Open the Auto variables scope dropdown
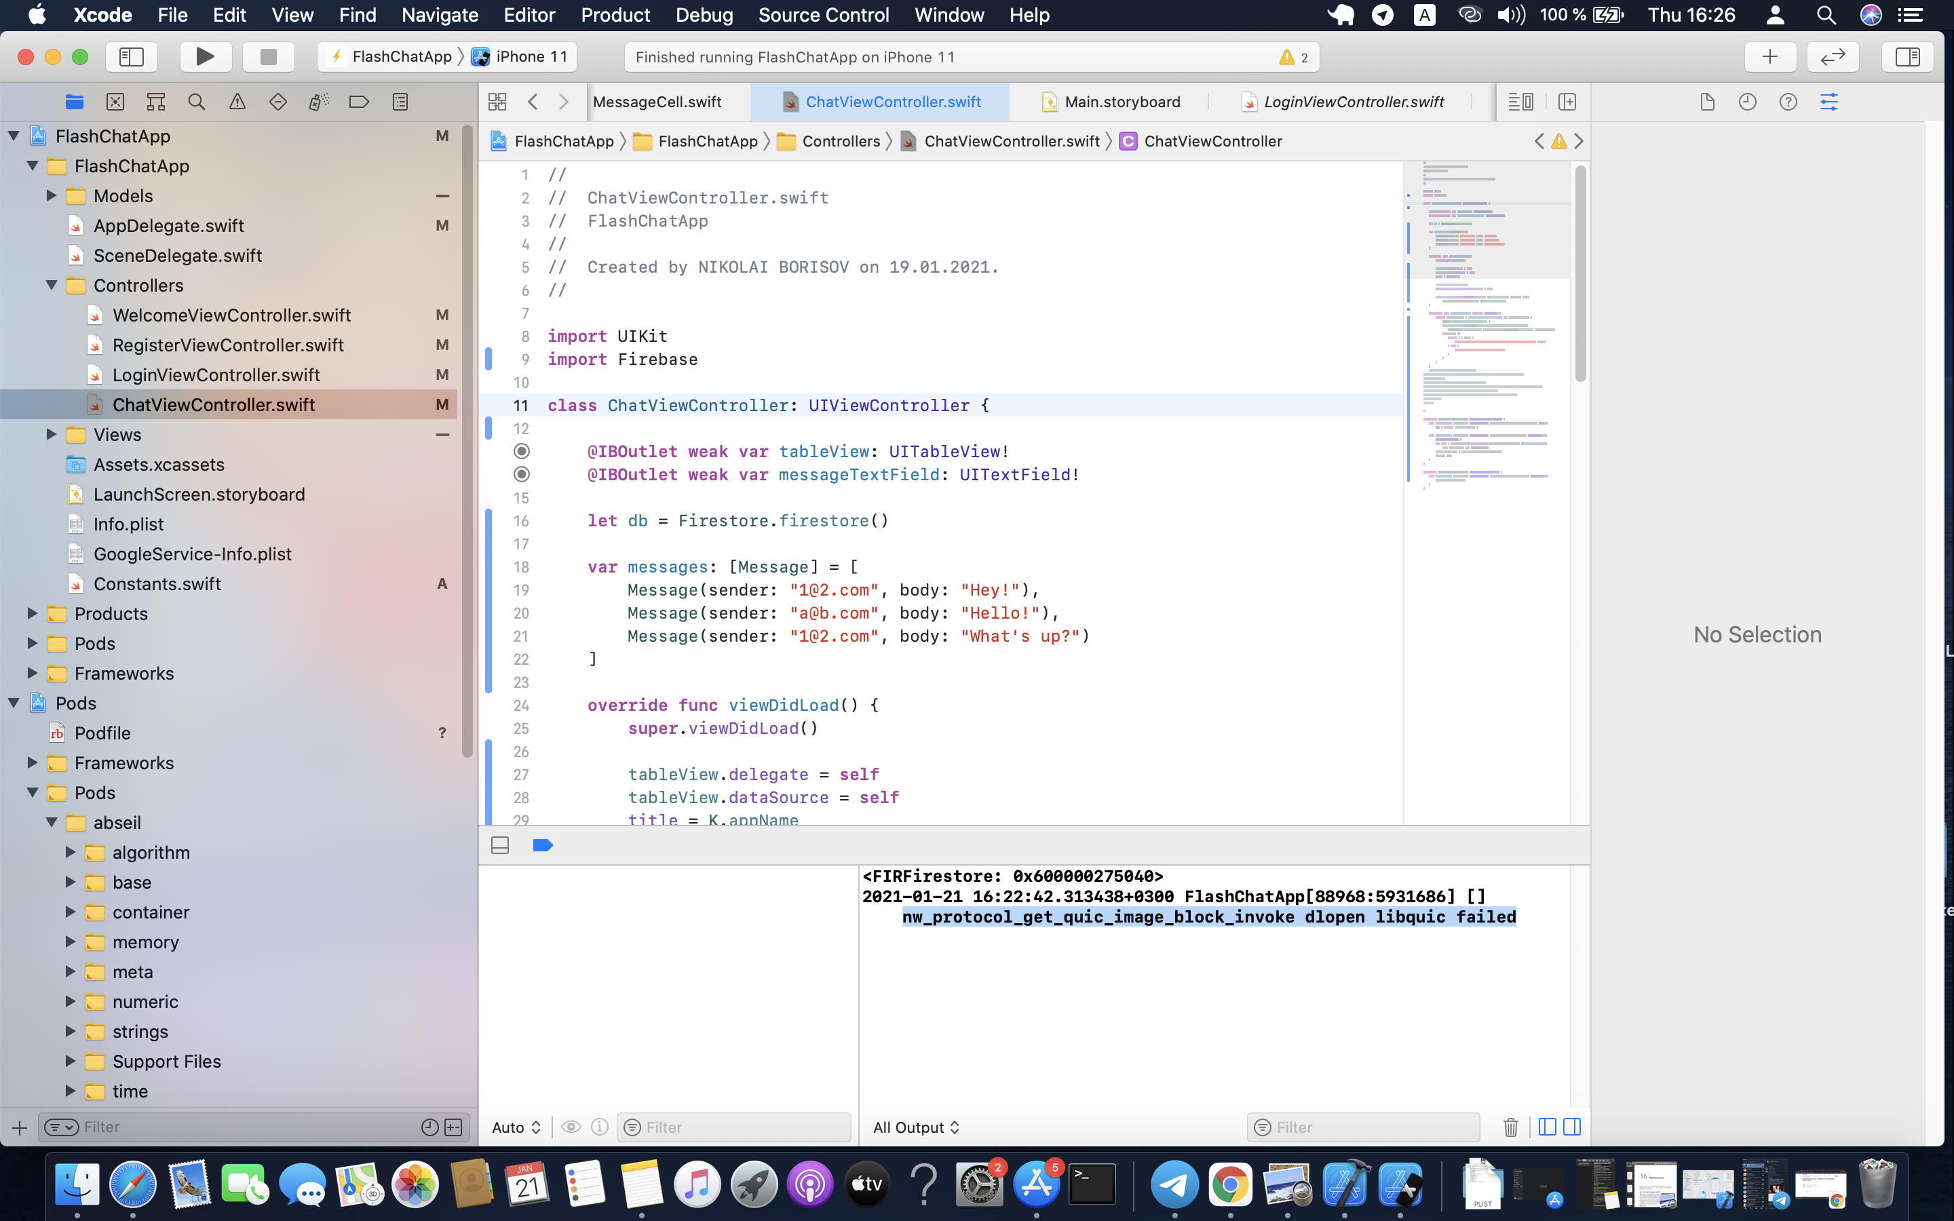 point(516,1127)
